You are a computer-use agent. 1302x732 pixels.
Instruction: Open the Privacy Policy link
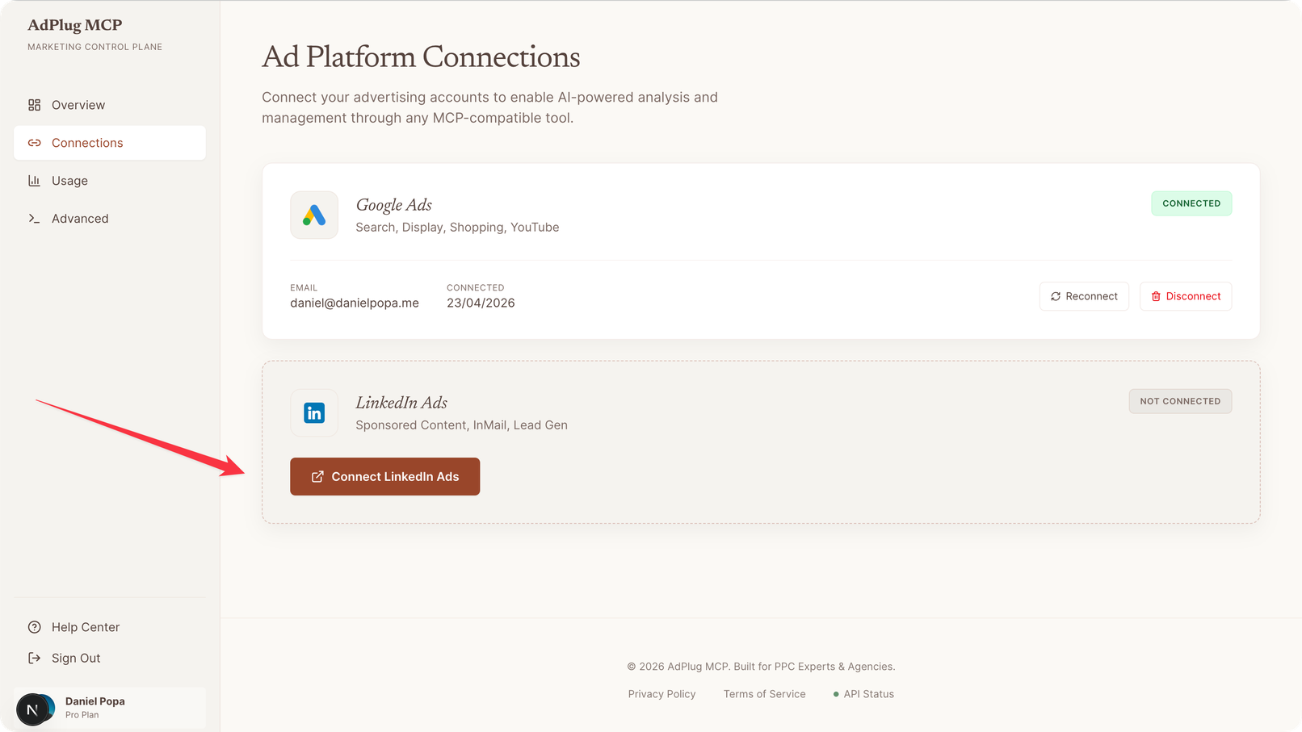[661, 694]
